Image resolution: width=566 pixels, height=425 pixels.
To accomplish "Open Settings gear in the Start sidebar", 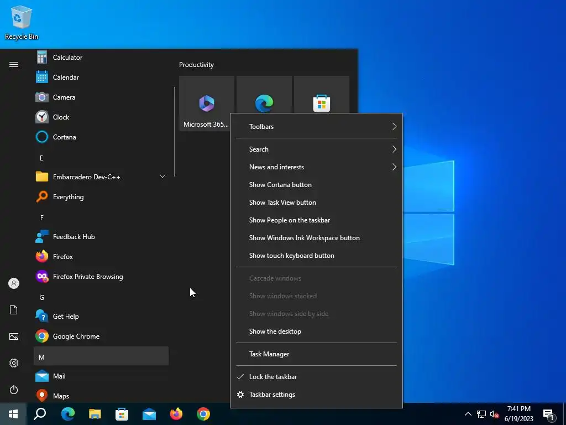I will [x=14, y=363].
